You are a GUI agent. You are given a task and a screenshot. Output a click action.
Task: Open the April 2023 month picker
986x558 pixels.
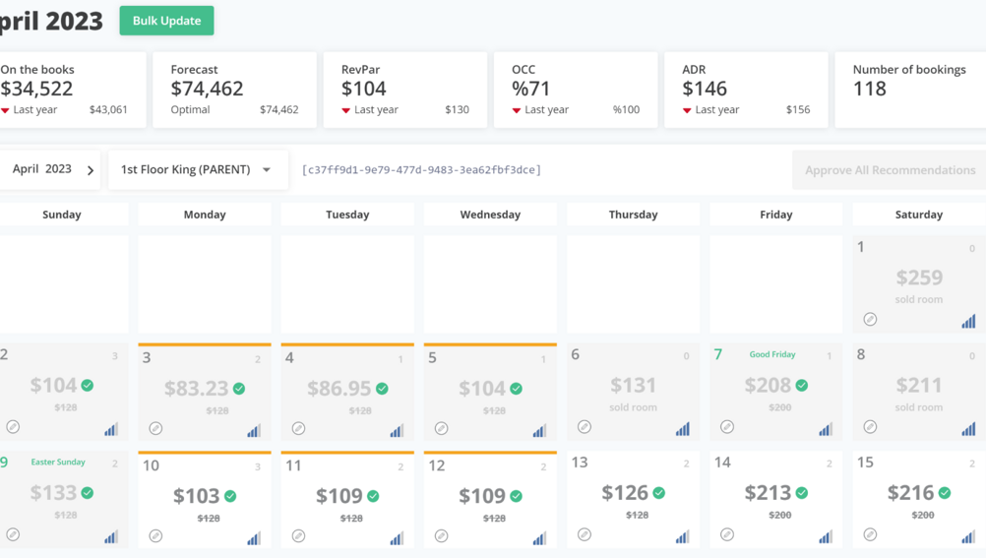[42, 169]
